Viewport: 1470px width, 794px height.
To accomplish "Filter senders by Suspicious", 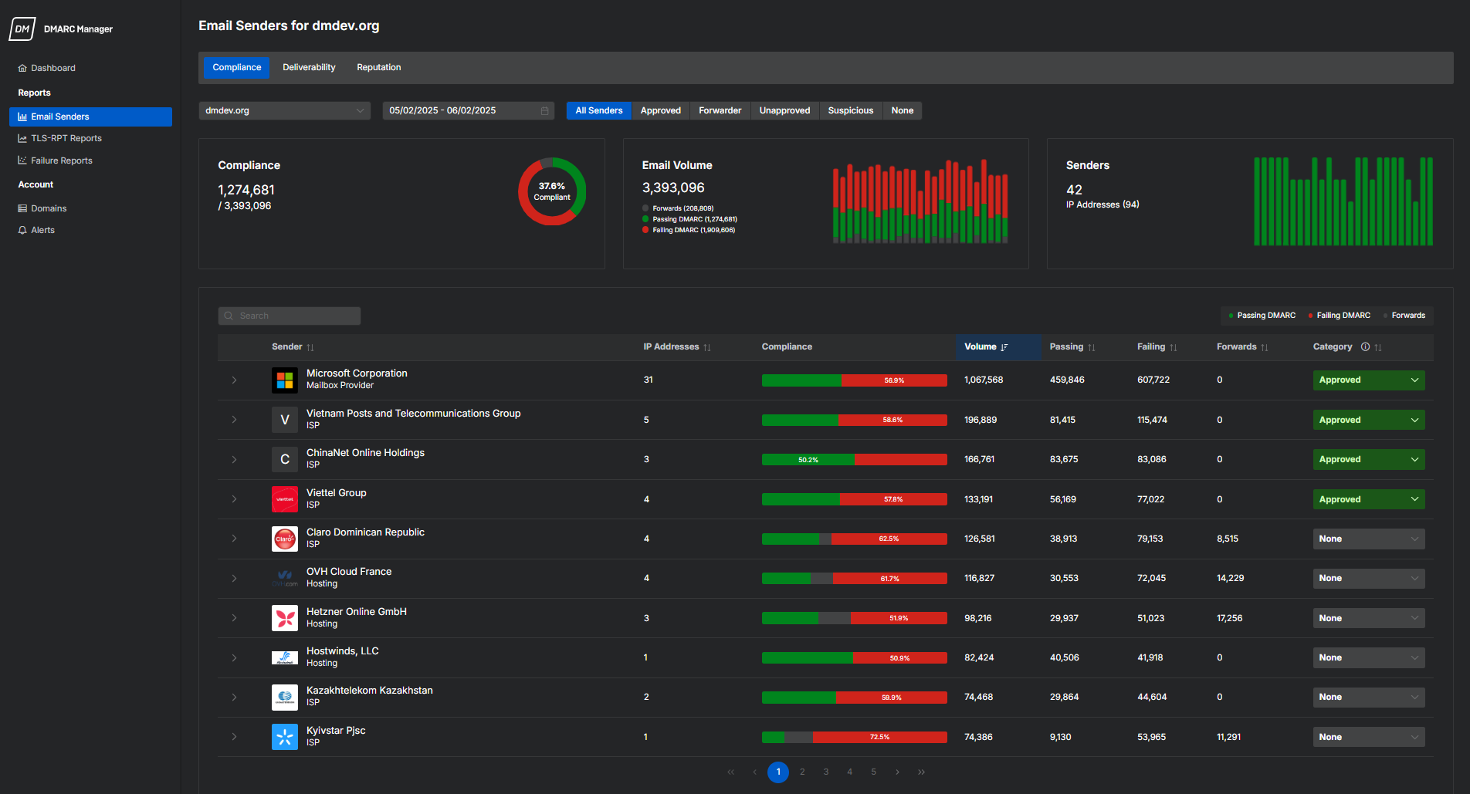I will tap(850, 111).
